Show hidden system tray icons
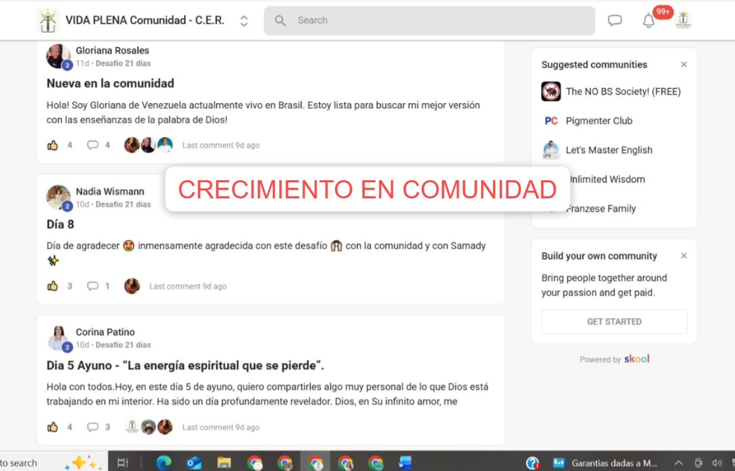The width and height of the screenshot is (735, 471). [x=679, y=463]
